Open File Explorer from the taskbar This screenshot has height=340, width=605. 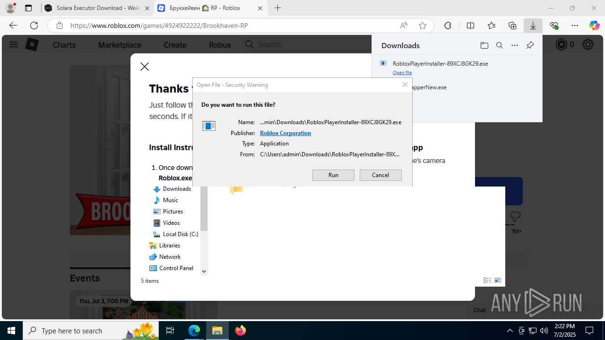click(x=217, y=331)
